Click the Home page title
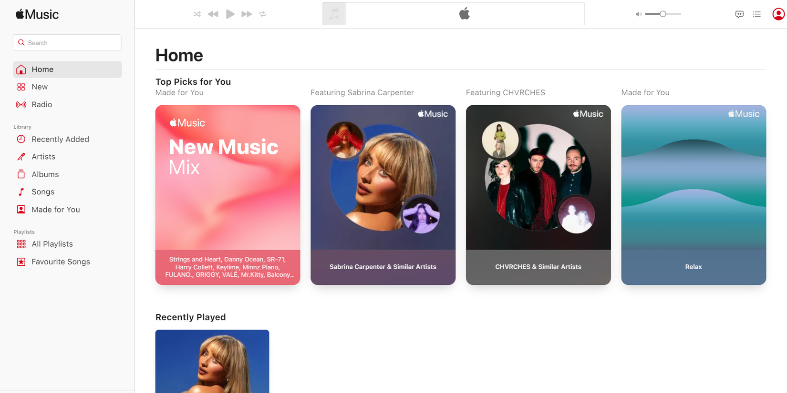Viewport: 787px width, 393px height. pos(179,56)
